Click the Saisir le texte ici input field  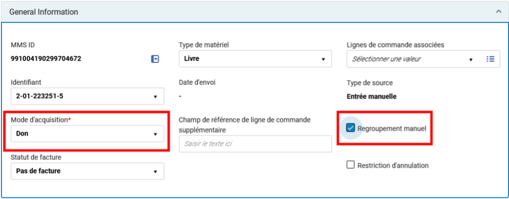[x=255, y=143]
